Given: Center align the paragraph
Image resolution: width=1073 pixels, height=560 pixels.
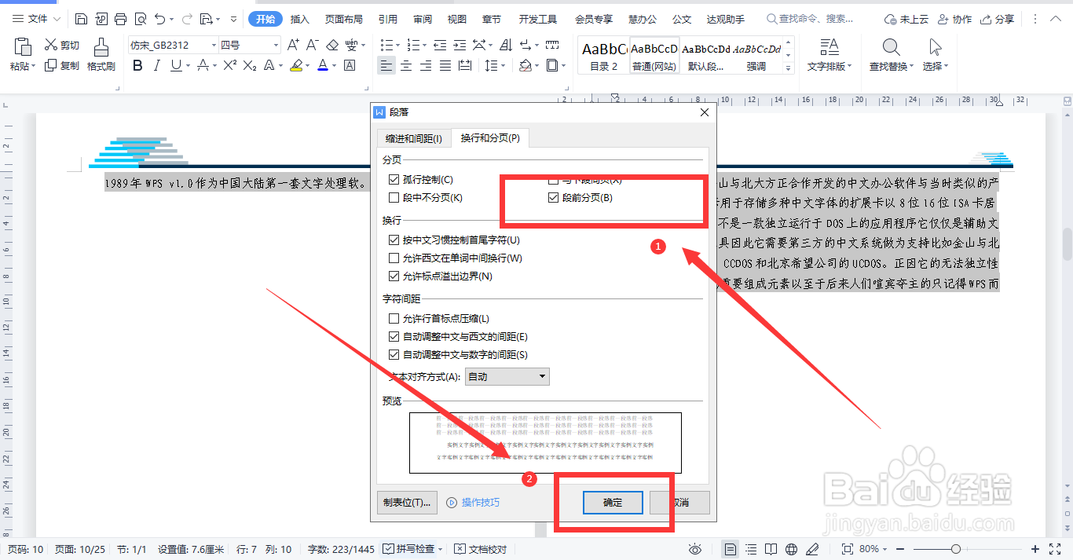Looking at the screenshot, I should (x=406, y=66).
